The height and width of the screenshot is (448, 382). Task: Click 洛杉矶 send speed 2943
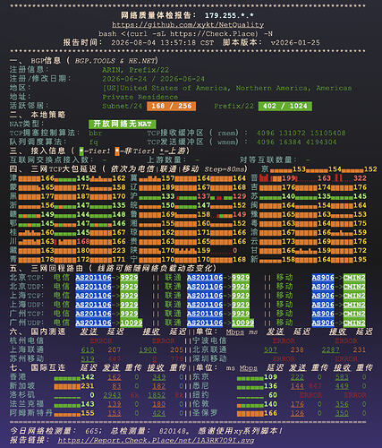coord(112,395)
